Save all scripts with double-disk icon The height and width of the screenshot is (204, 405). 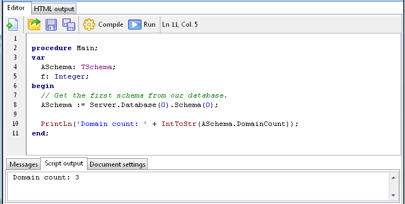[69, 25]
